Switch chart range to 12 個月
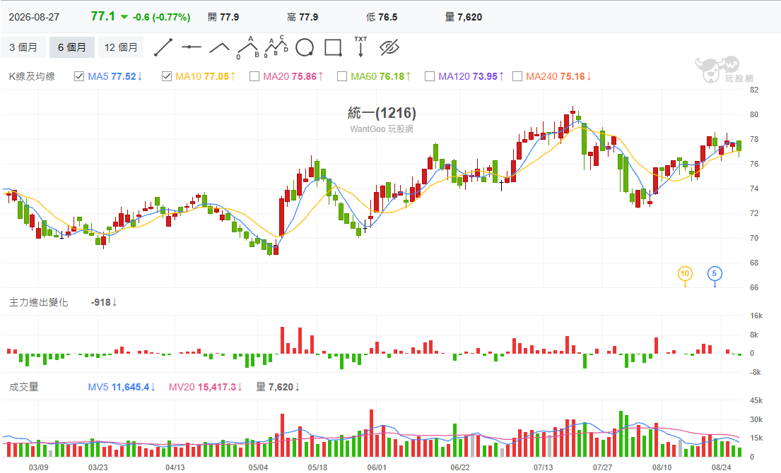781x473 pixels. pos(121,47)
